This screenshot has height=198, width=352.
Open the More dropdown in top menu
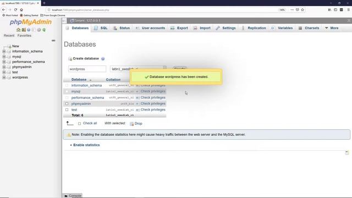pyautogui.click(x=332, y=28)
